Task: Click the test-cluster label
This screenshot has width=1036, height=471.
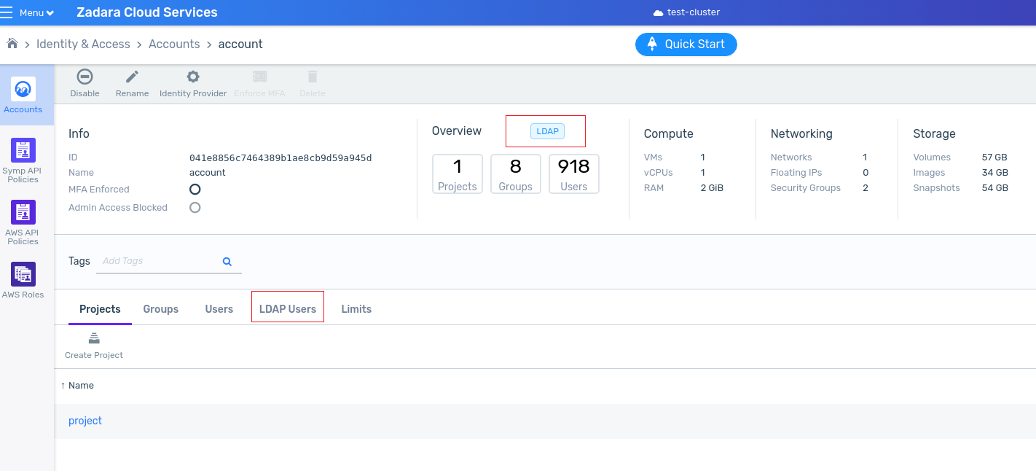Action: pos(694,12)
